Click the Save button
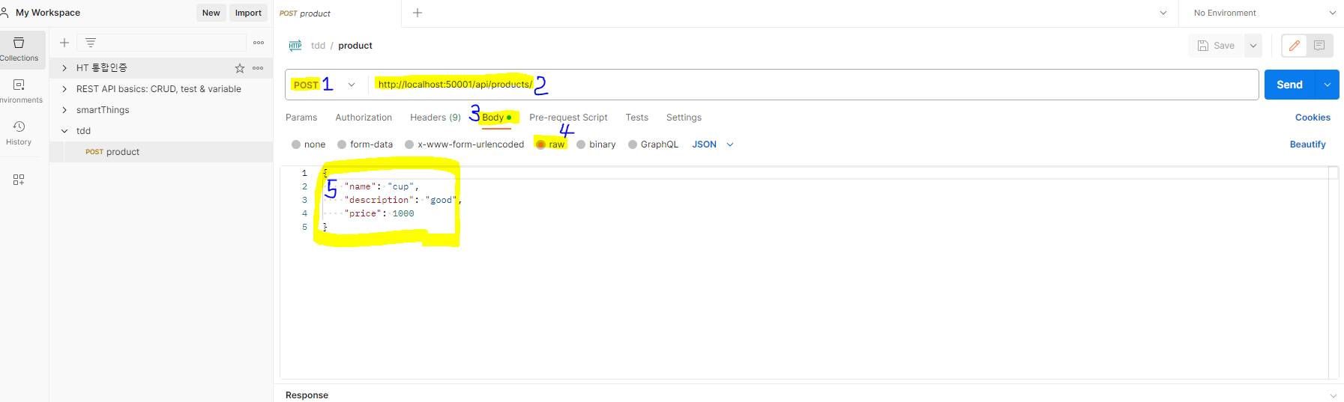Viewport: 1344px width, 402px height. point(1216,46)
